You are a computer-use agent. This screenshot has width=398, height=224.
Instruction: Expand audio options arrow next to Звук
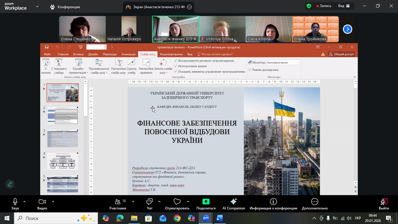[x=24, y=202]
